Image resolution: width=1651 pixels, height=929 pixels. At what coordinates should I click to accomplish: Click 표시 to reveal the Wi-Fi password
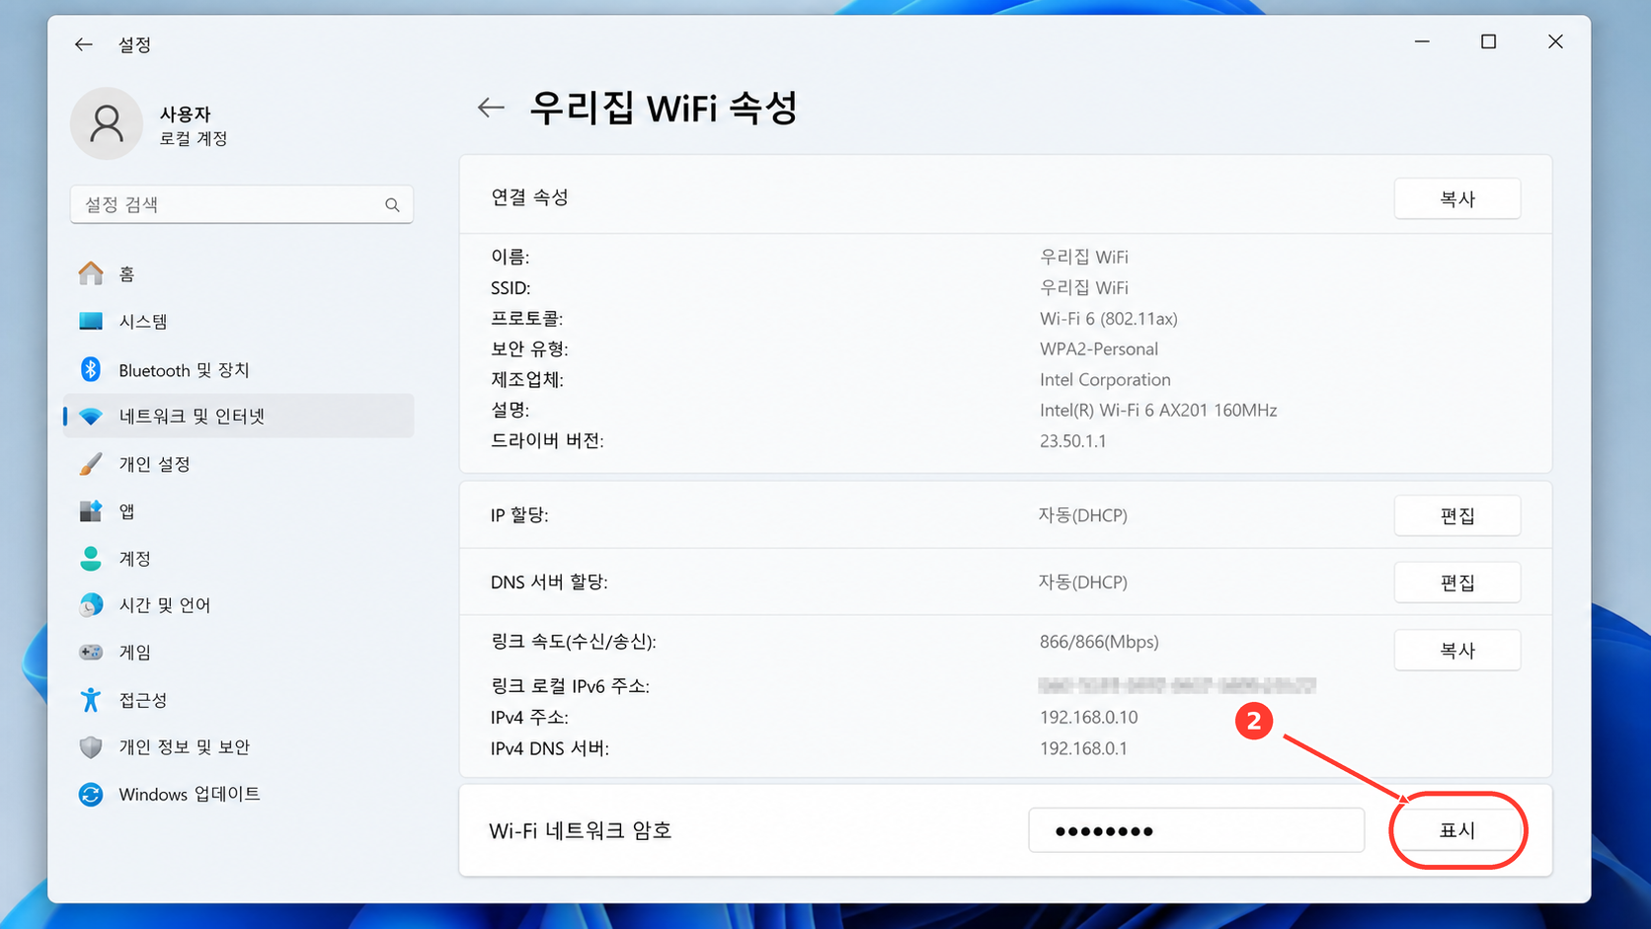(1457, 830)
